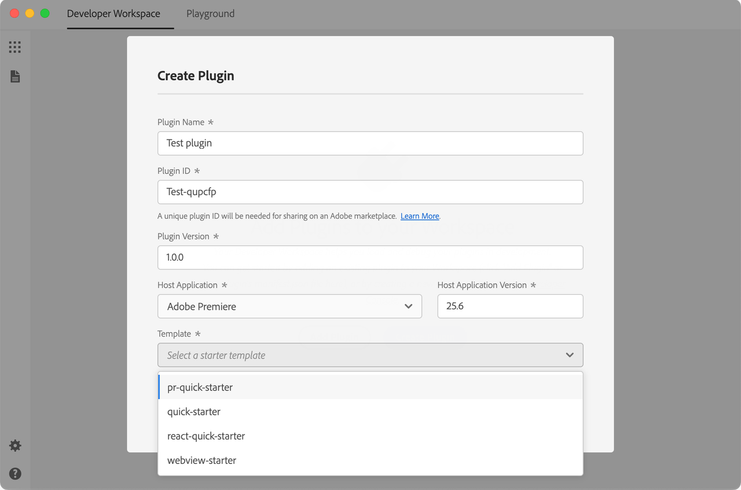Switch to the Playground tab
Image resolution: width=741 pixels, height=490 pixels.
210,13
